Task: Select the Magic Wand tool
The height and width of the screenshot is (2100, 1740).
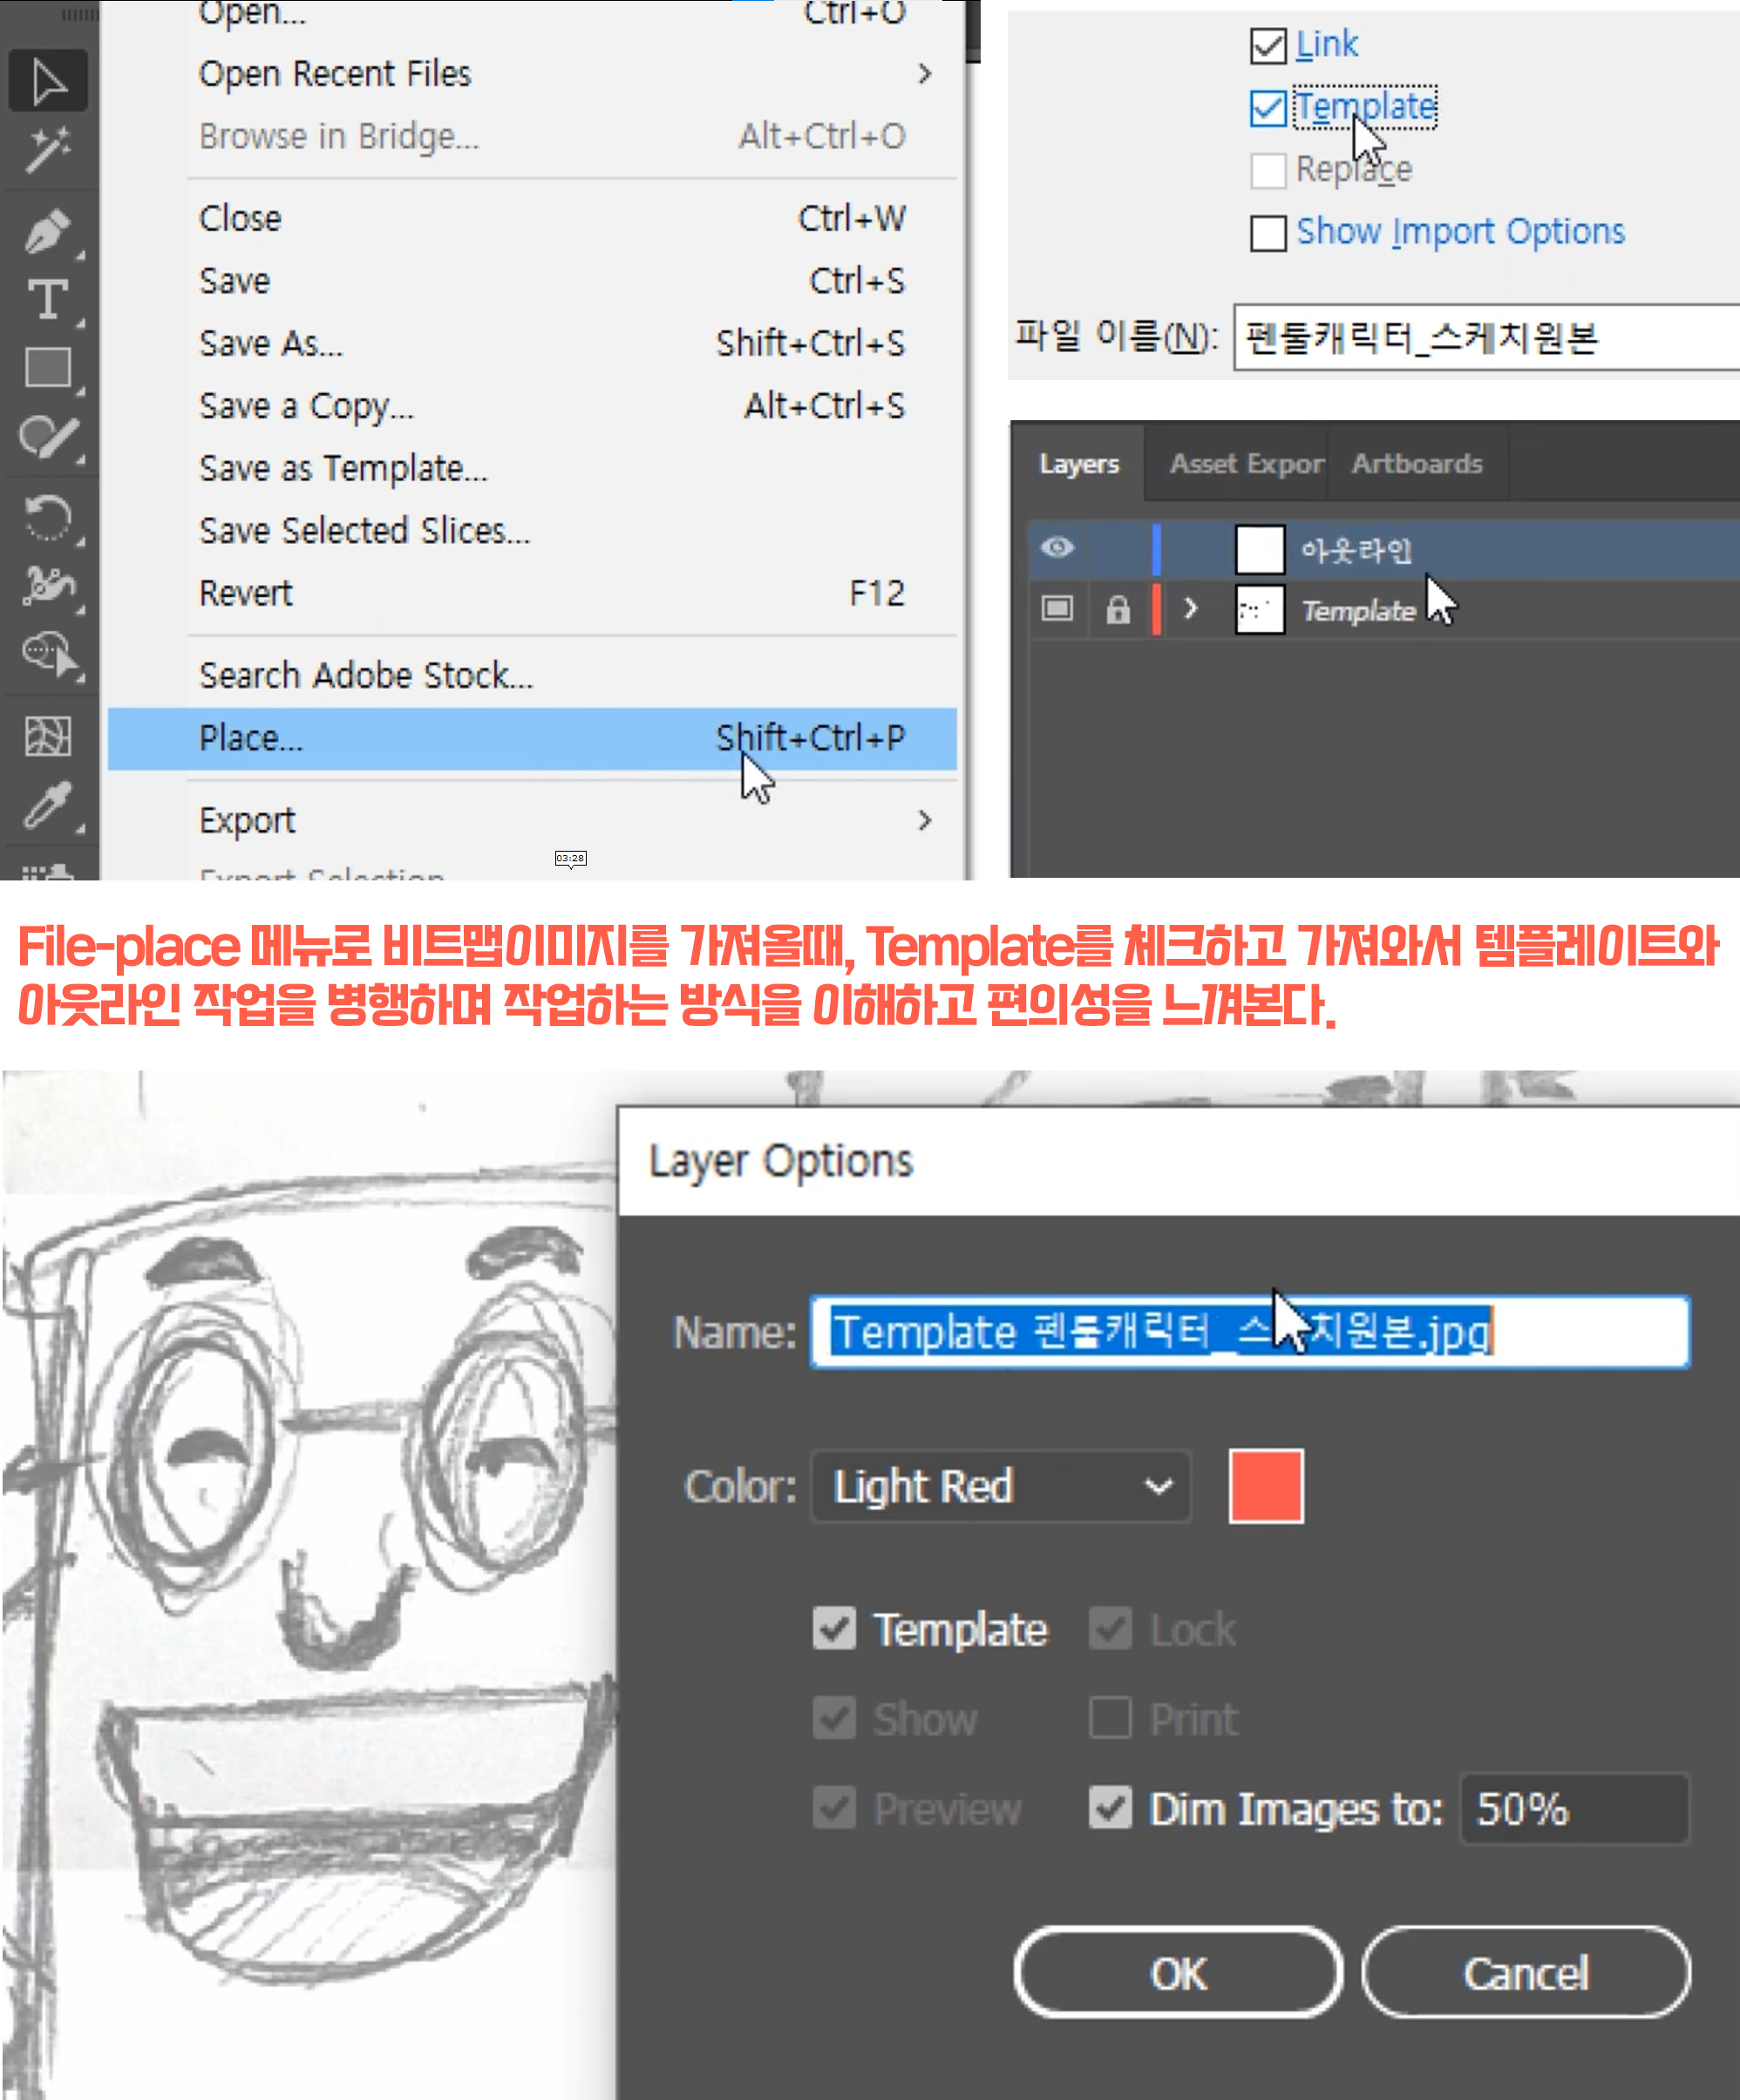Action: [48, 150]
